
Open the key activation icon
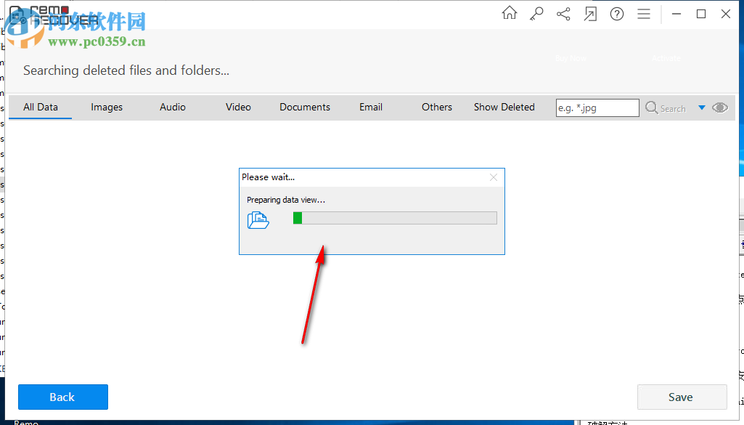tap(536, 14)
